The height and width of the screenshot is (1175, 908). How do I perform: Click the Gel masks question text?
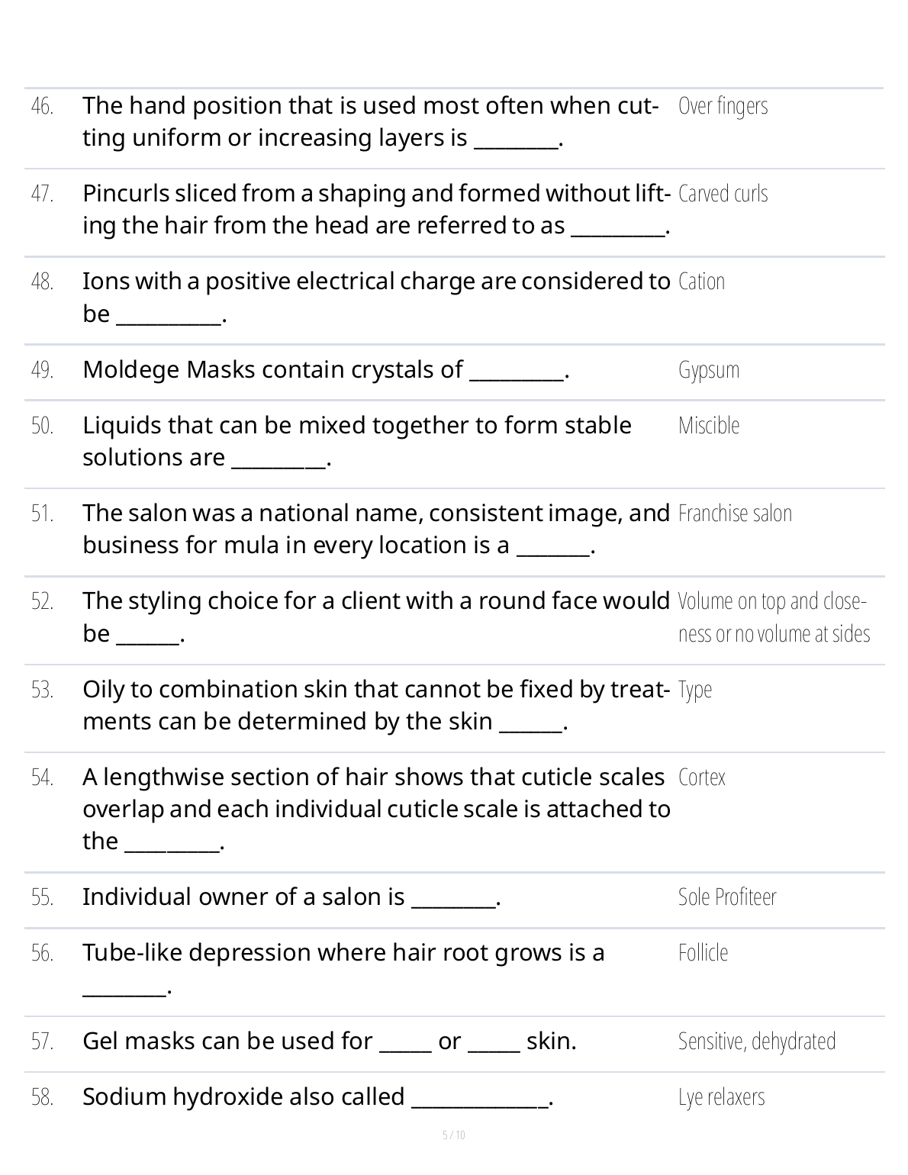pyautogui.click(x=329, y=1041)
